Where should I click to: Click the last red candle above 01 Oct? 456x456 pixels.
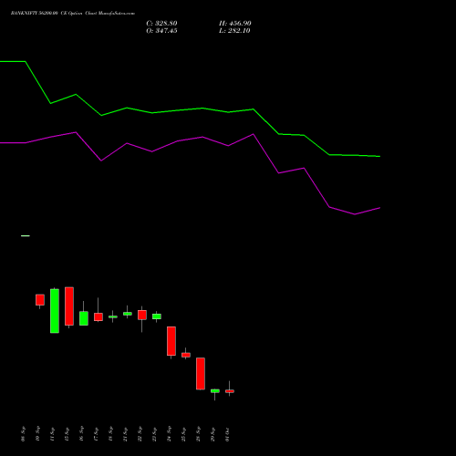pos(230,391)
